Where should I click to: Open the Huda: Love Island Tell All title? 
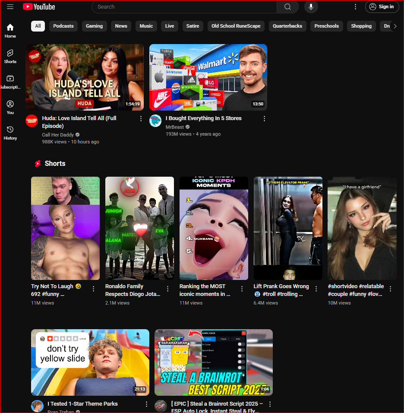coord(79,122)
